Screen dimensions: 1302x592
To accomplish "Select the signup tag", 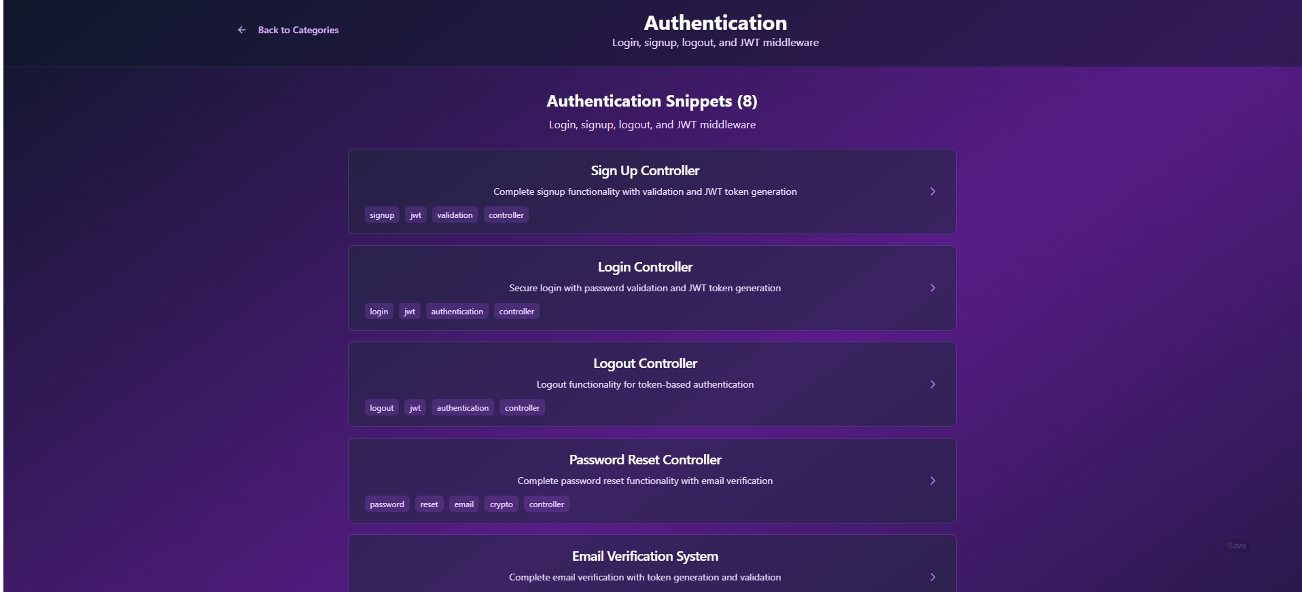I will coord(382,215).
